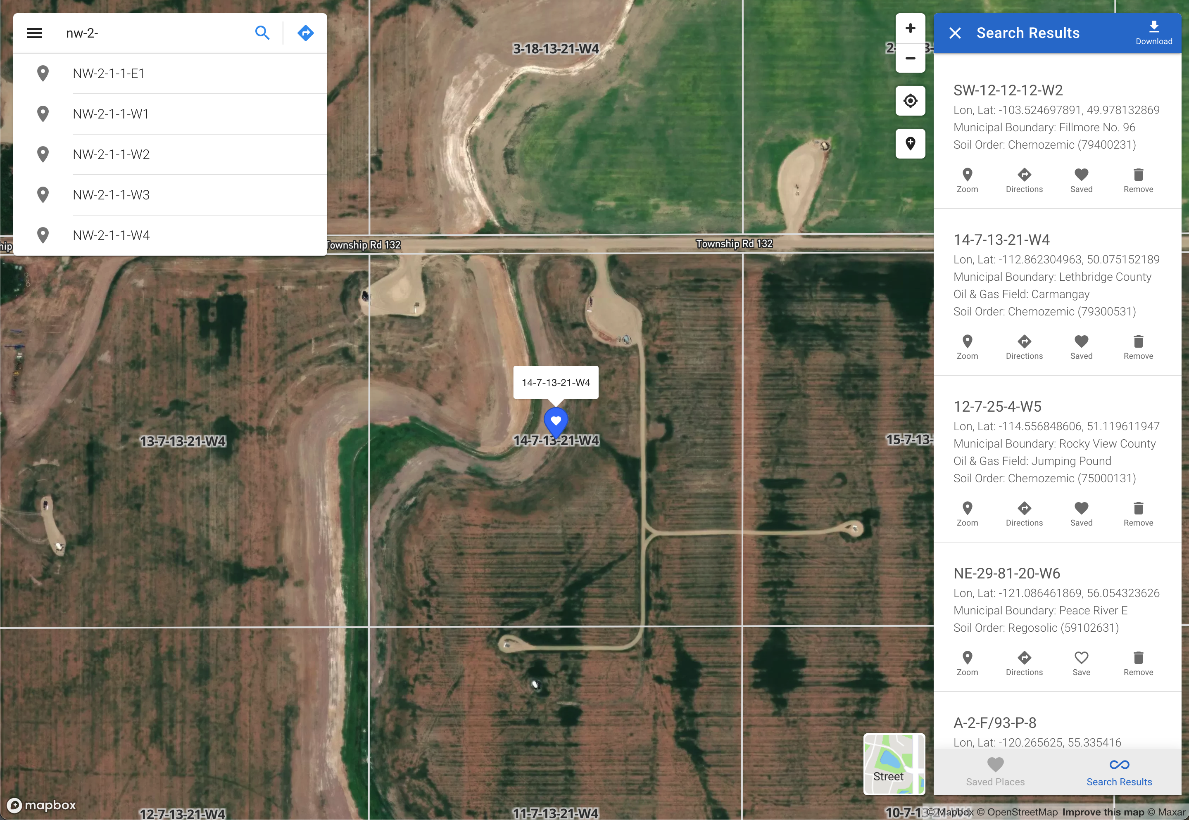The image size is (1189, 820).
Task: Click the add-pin marker tool button
Action: point(910,143)
